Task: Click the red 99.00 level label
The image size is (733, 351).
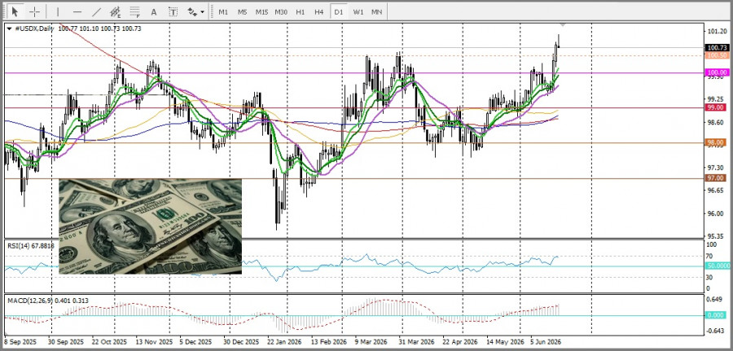Action: click(x=717, y=107)
